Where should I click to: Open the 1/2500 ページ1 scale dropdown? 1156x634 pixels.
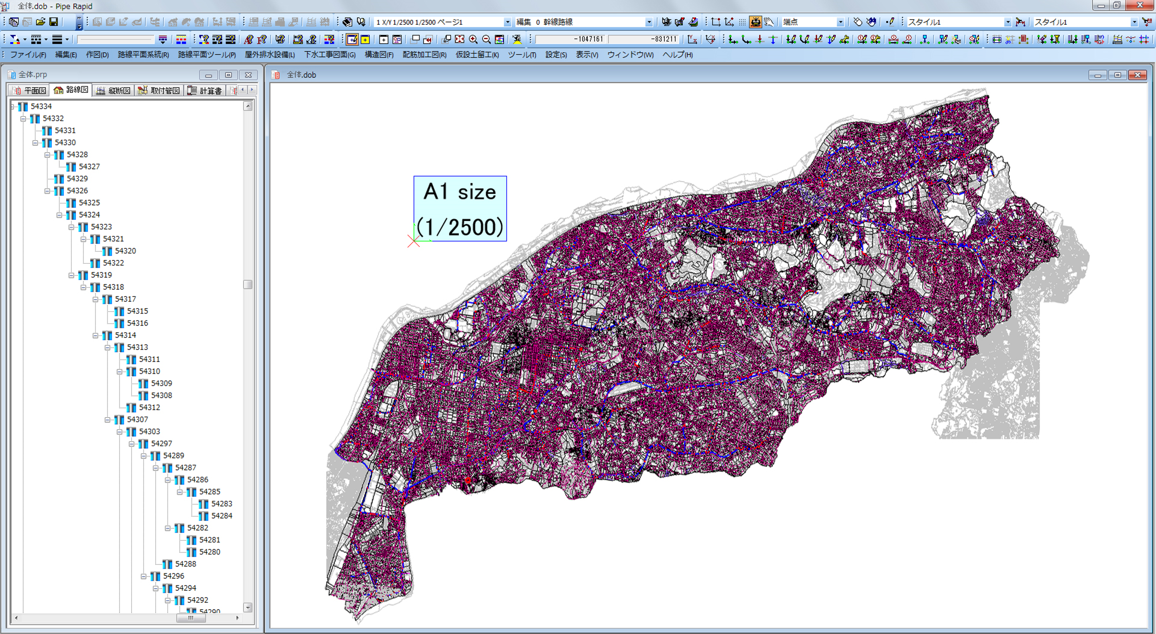tap(507, 22)
